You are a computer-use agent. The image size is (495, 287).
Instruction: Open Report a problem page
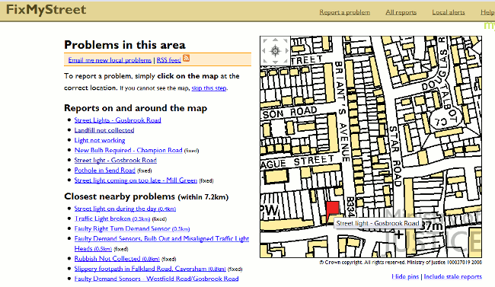coord(344,12)
